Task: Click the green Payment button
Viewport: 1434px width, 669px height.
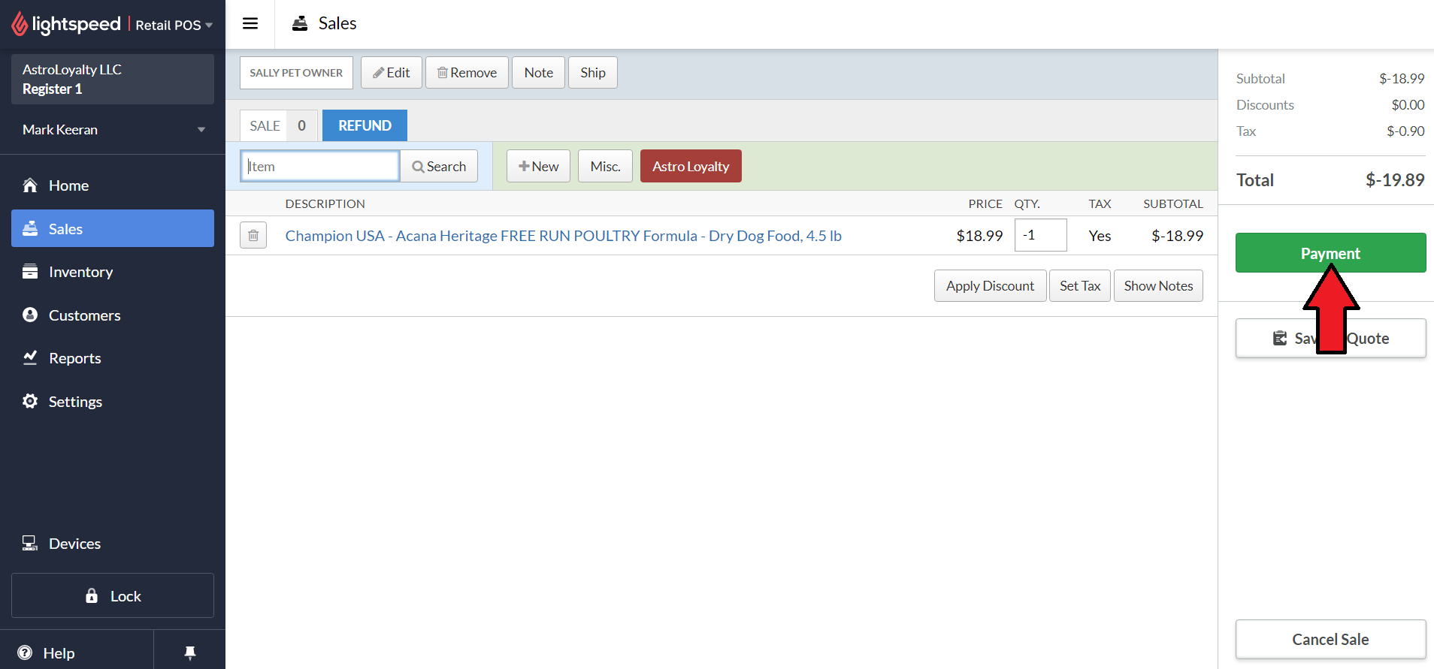Action: pyautogui.click(x=1330, y=253)
